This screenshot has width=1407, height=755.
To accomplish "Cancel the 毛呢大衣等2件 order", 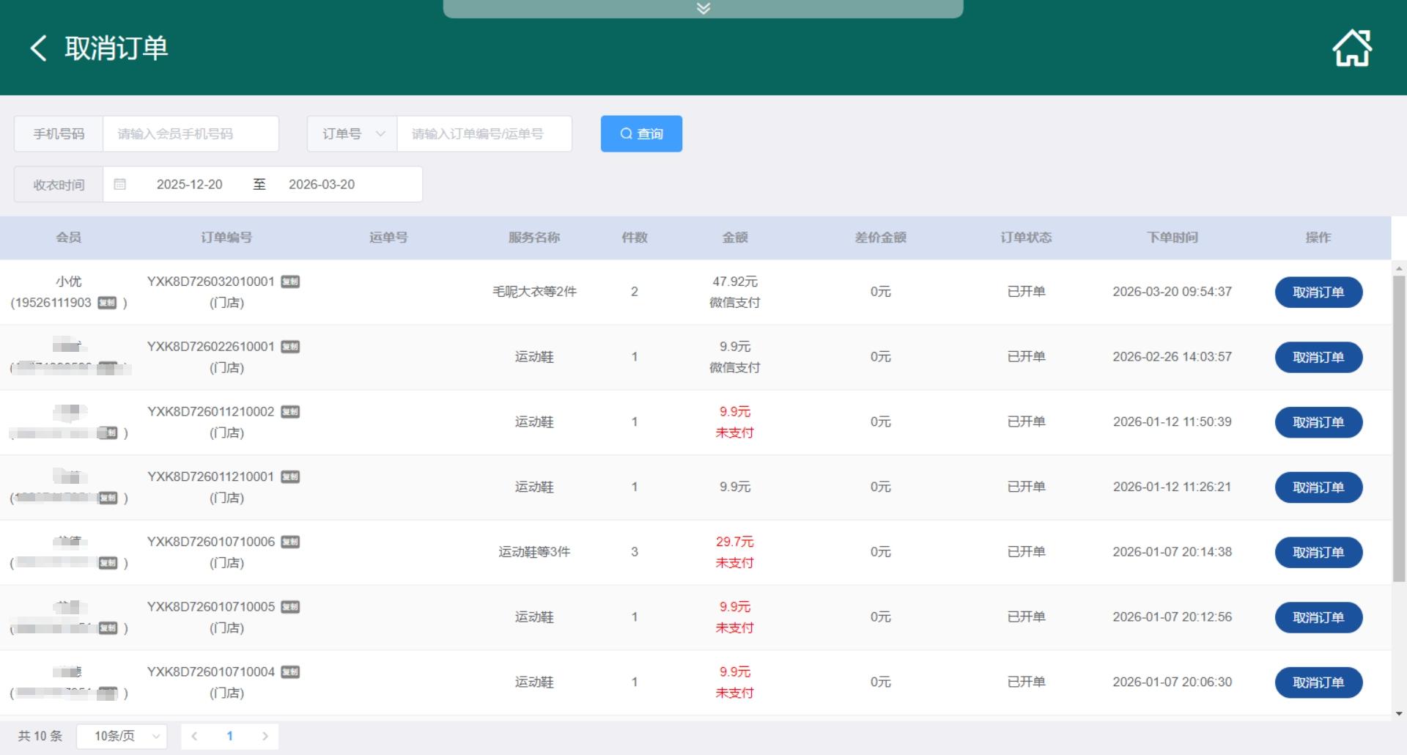I will 1318,292.
